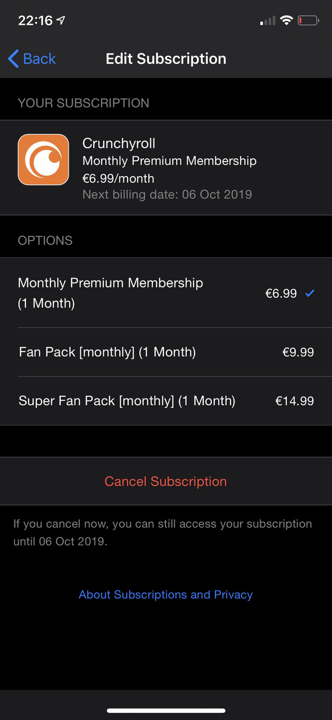This screenshot has height=720, width=332.
Task: Tap the location arrow beside the clock
Action: [61, 20]
